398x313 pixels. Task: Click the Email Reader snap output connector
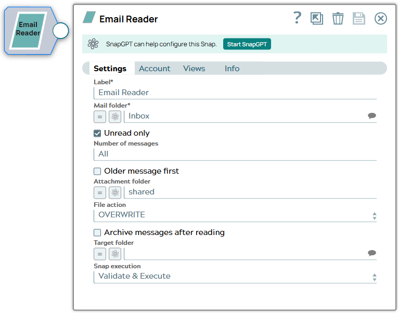[x=61, y=31]
